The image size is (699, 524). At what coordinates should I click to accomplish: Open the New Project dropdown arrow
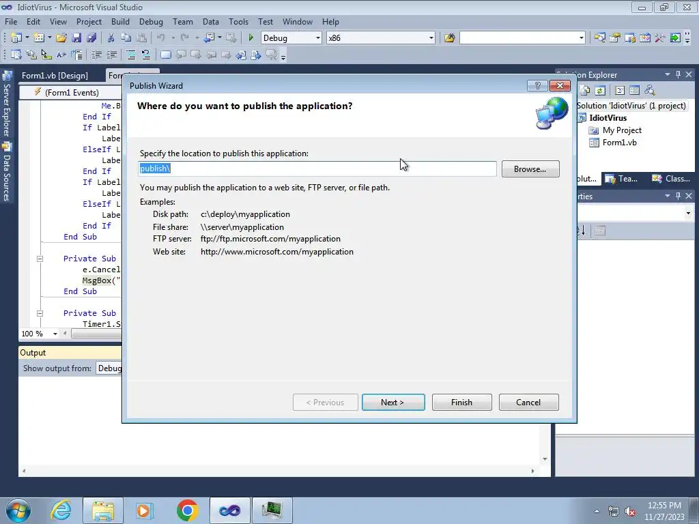pos(27,38)
